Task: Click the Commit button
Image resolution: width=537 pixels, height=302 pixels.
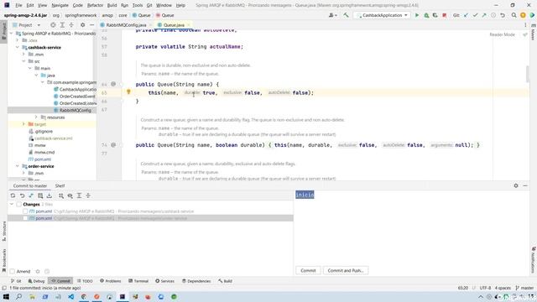Action: 308,270
